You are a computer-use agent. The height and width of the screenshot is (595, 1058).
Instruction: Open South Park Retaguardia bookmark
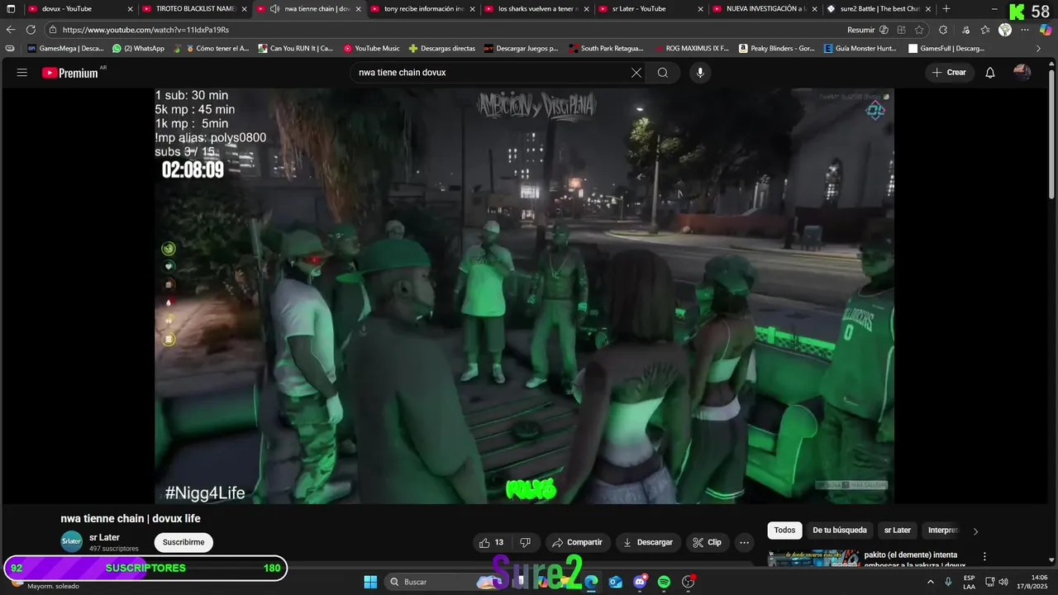pyautogui.click(x=605, y=49)
